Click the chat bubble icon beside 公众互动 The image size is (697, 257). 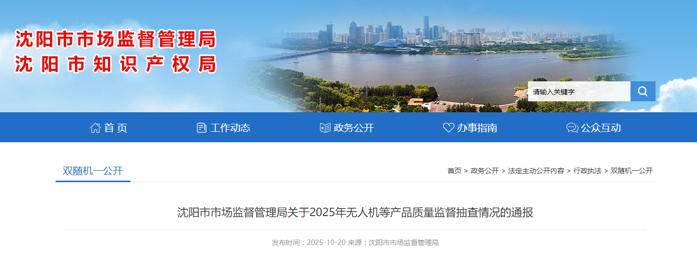[x=572, y=128]
